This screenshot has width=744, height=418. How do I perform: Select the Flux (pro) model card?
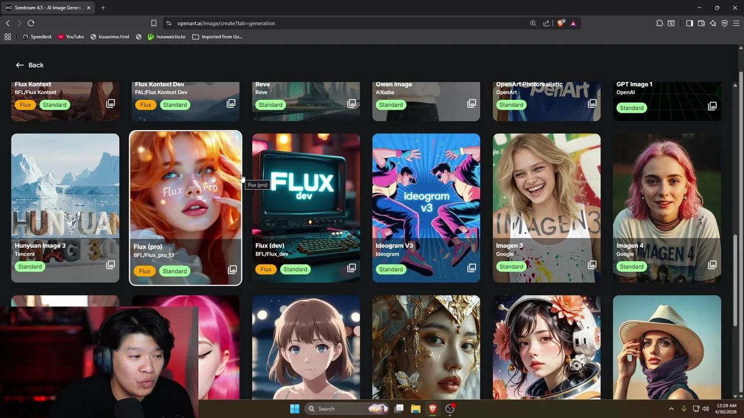click(x=185, y=208)
